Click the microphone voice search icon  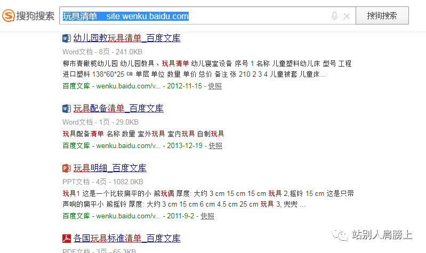point(334,16)
